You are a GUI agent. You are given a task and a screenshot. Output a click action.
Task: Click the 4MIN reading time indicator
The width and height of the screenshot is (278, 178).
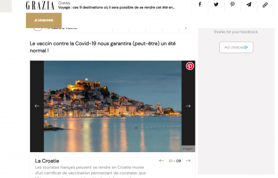point(64,3)
